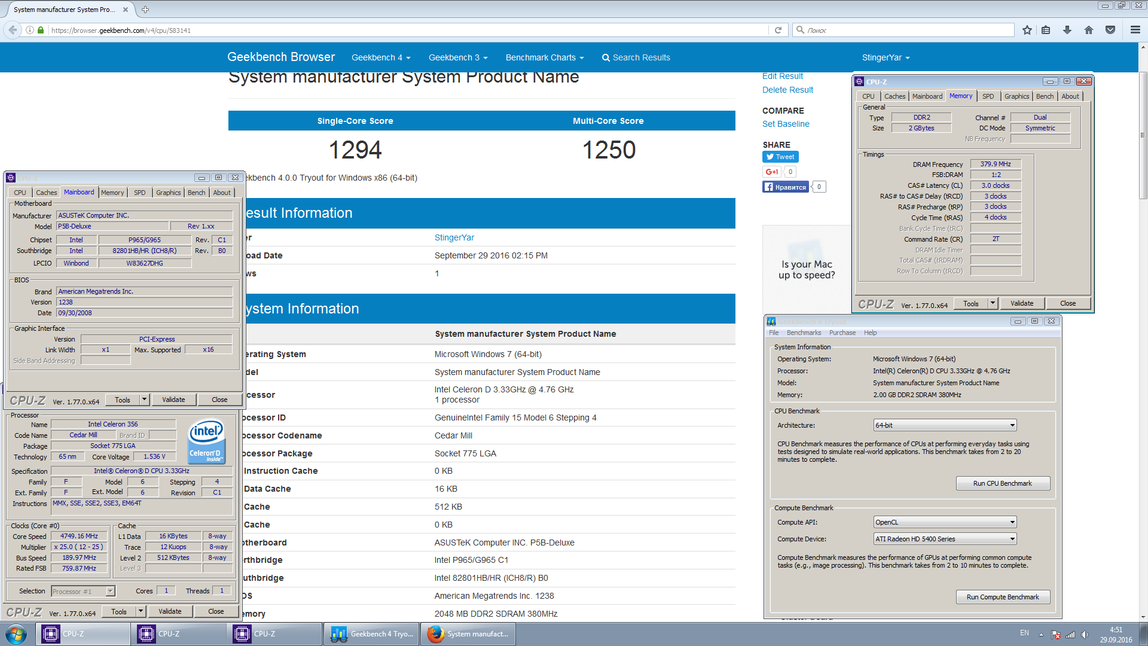Open a new browser tab
The height and width of the screenshot is (646, 1148).
145,10
